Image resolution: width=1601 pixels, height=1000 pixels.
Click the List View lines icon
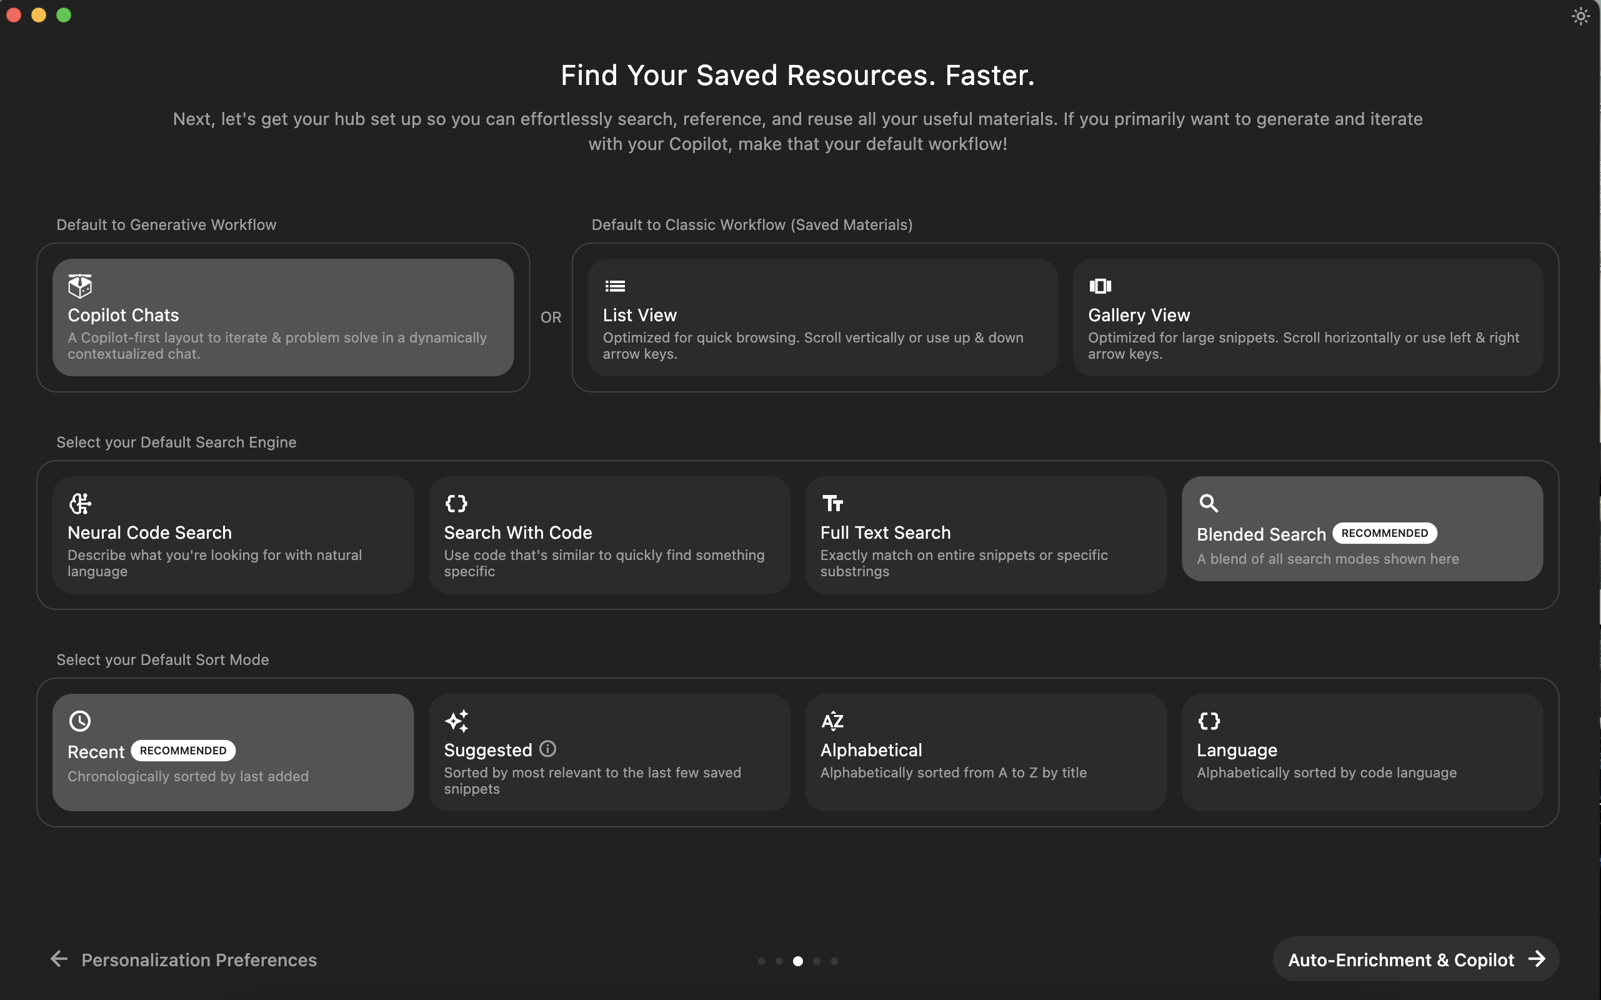point(614,286)
